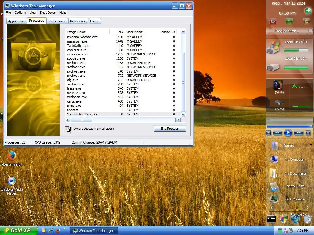Viewport: 314px width, 235px height.
Task: Click the horizontal scrollbar thumb in process list
Action: coord(82,120)
